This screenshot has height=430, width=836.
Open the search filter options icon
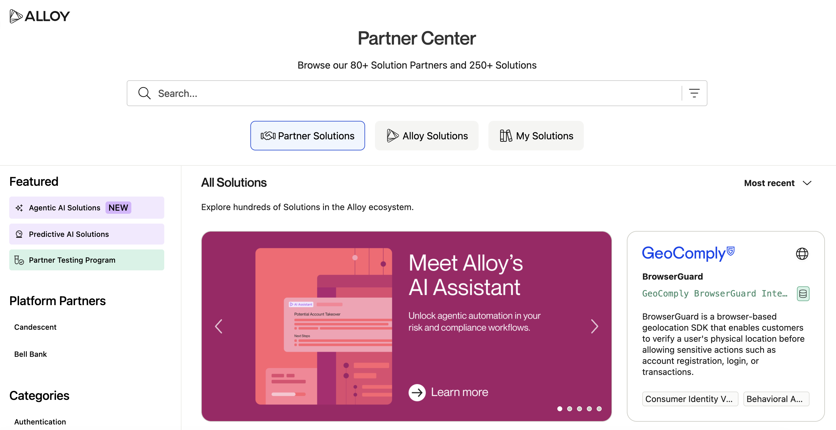click(x=694, y=93)
